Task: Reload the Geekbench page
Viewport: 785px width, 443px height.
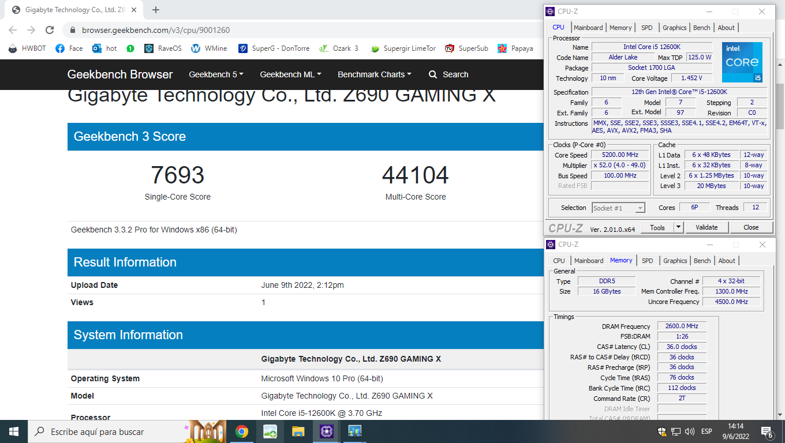Action: click(x=50, y=30)
